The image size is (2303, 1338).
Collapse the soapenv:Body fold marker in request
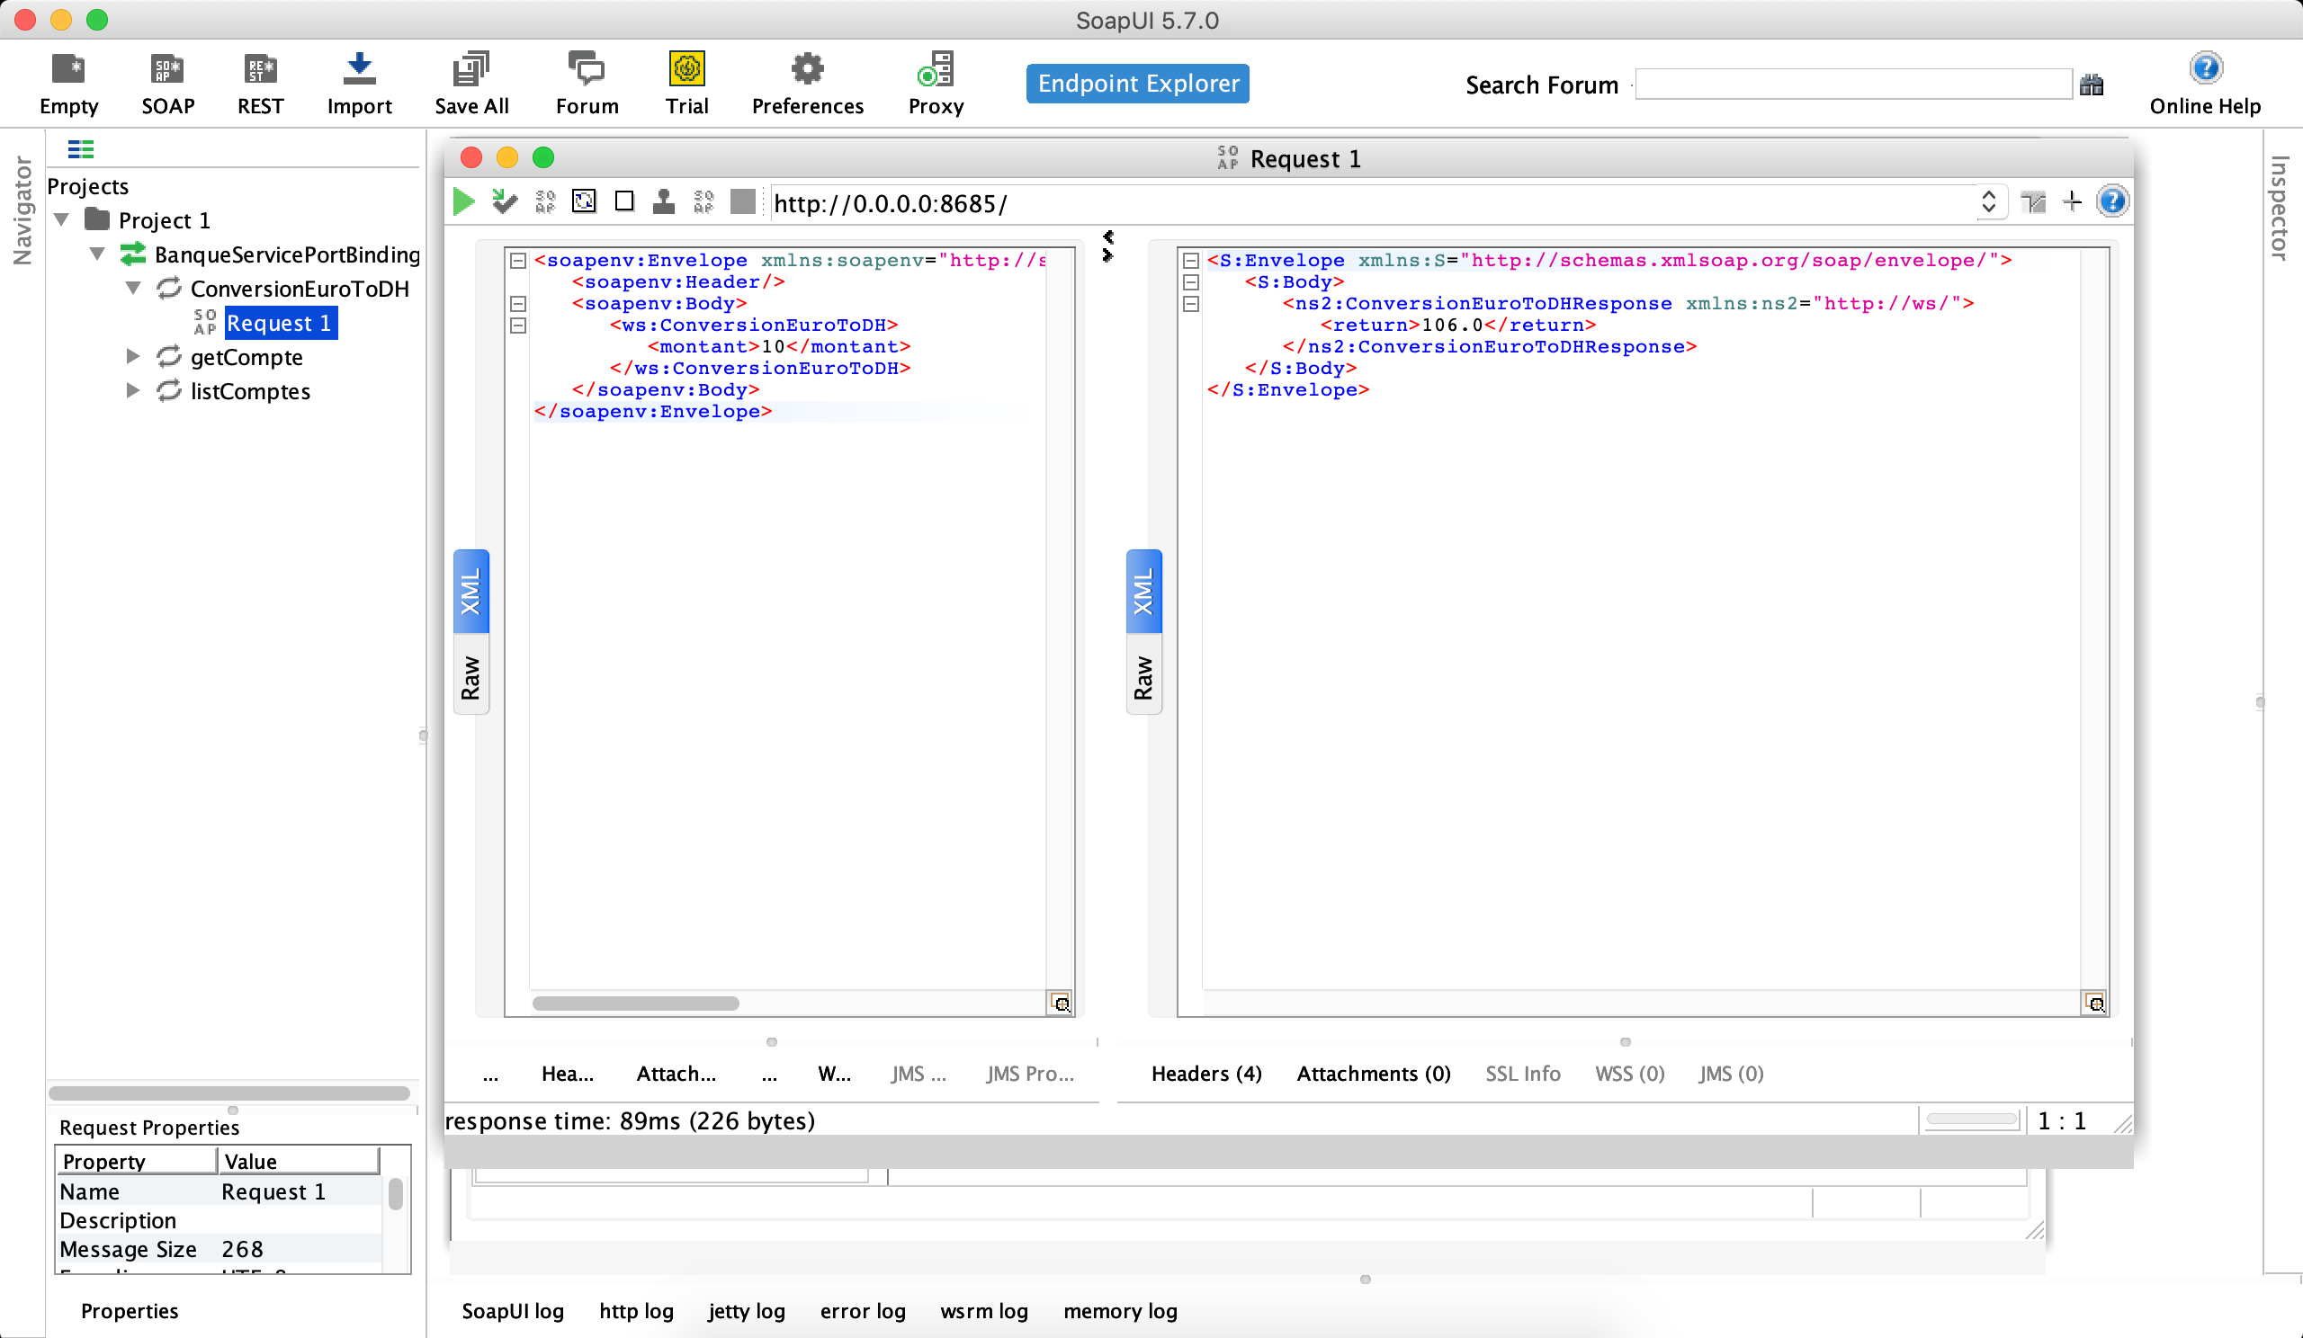(x=518, y=303)
